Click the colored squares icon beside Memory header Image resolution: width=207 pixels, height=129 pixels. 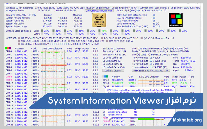[x=105, y=76]
